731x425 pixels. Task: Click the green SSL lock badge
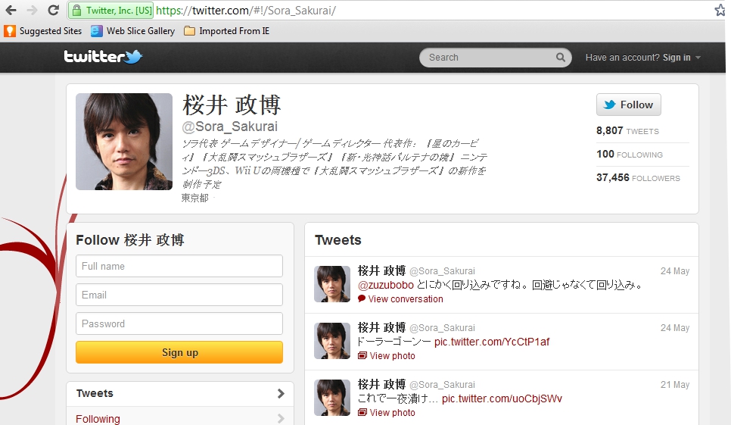point(110,11)
